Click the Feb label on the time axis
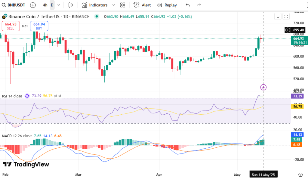 coord(5,175)
